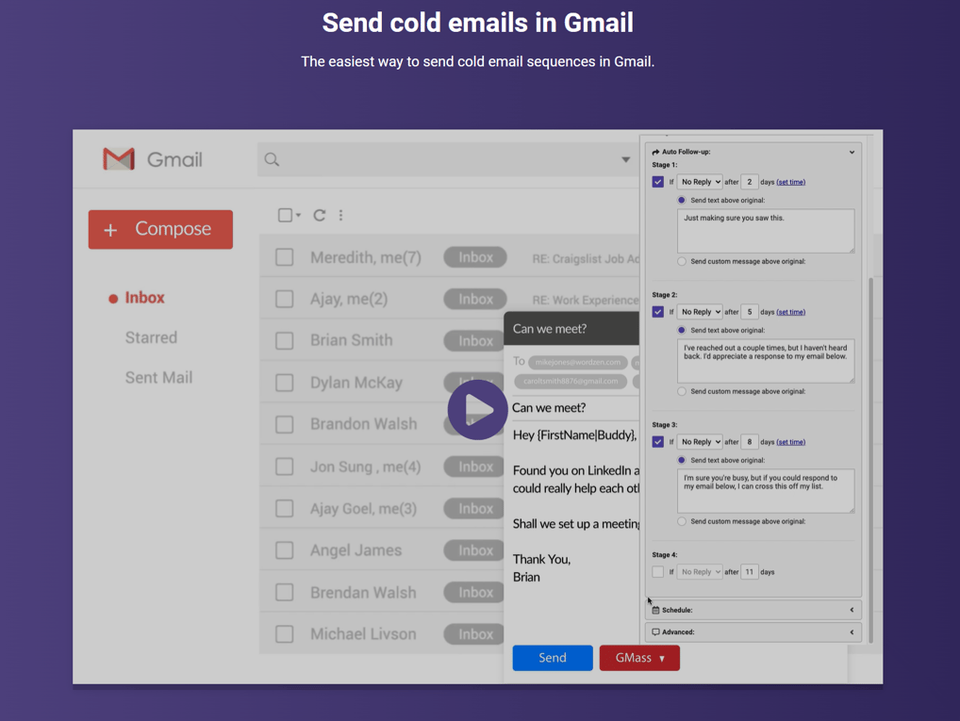Open the Starred folder

[x=151, y=337]
